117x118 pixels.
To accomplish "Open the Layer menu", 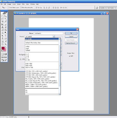I will (x=14, y=4).
